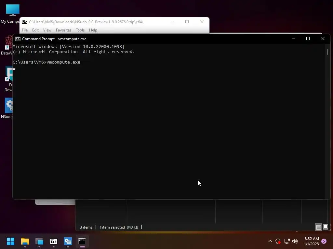The image size is (333, 249).
Task: Click the '3 items' status bar text
Action: pyautogui.click(x=86, y=227)
